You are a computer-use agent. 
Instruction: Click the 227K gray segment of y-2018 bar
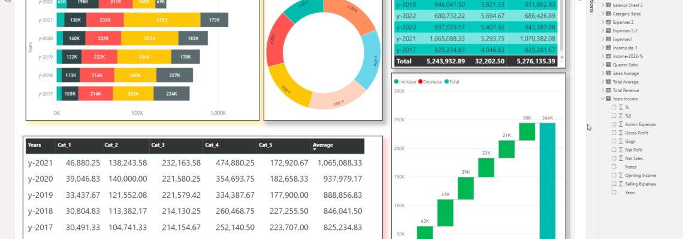click(x=175, y=75)
